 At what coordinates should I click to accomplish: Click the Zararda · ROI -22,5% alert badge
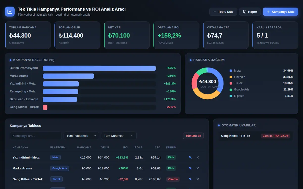coord(275,136)
